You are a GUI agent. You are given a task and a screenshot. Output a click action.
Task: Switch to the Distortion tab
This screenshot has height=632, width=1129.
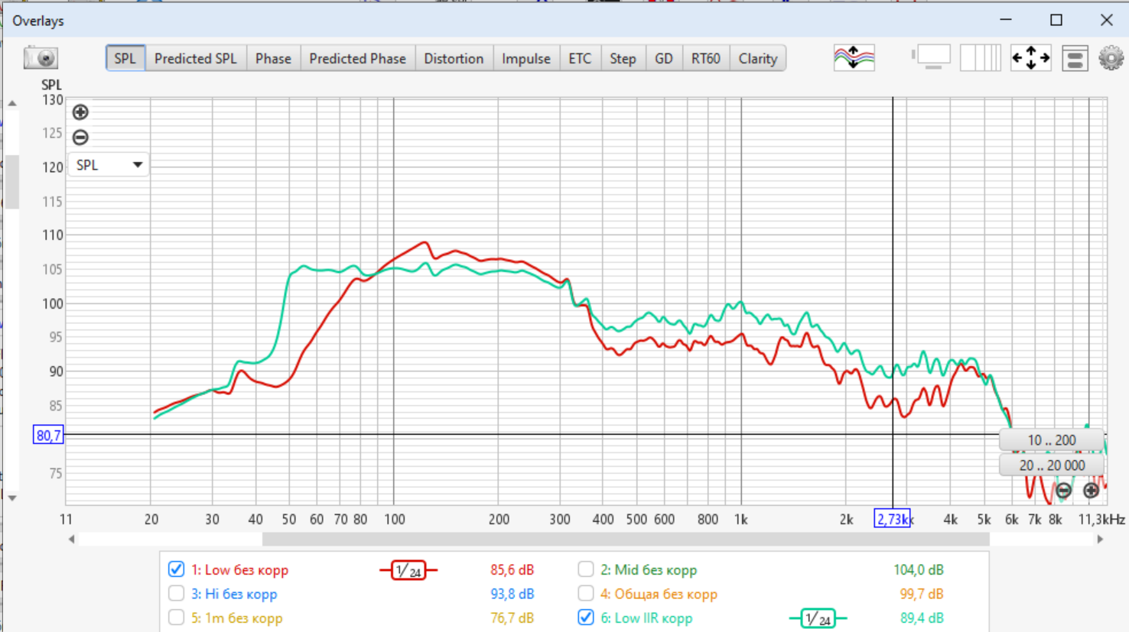pyautogui.click(x=454, y=59)
